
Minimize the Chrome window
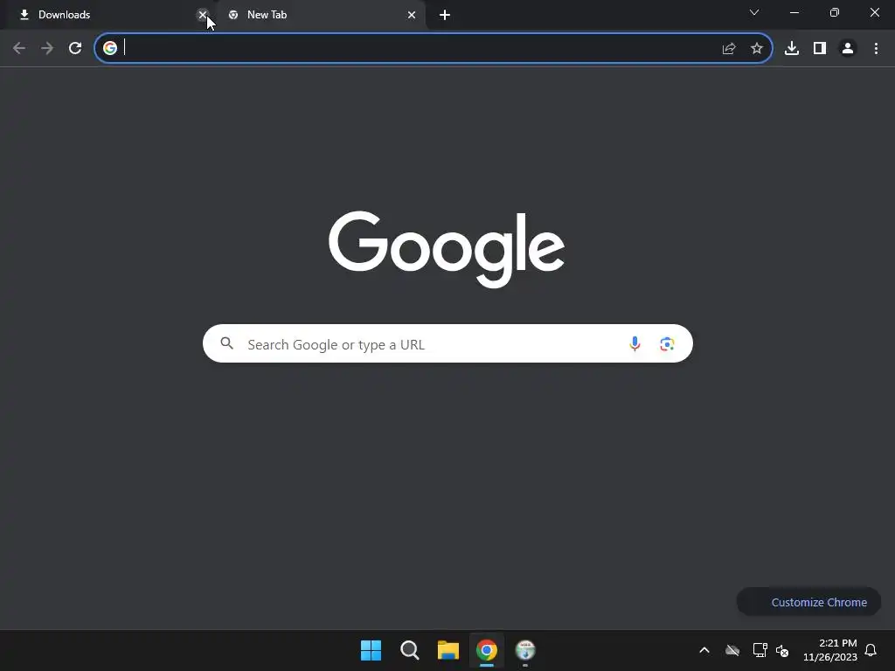coord(794,12)
